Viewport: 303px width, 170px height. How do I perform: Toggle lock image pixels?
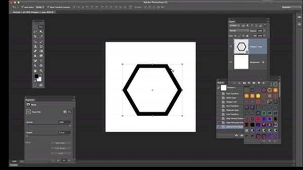(239, 36)
